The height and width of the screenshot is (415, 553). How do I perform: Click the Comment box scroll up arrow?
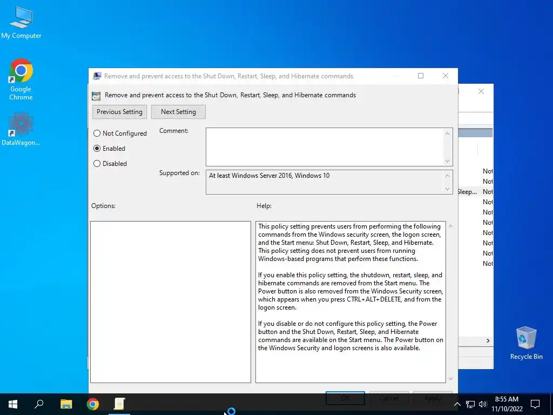tap(448, 133)
